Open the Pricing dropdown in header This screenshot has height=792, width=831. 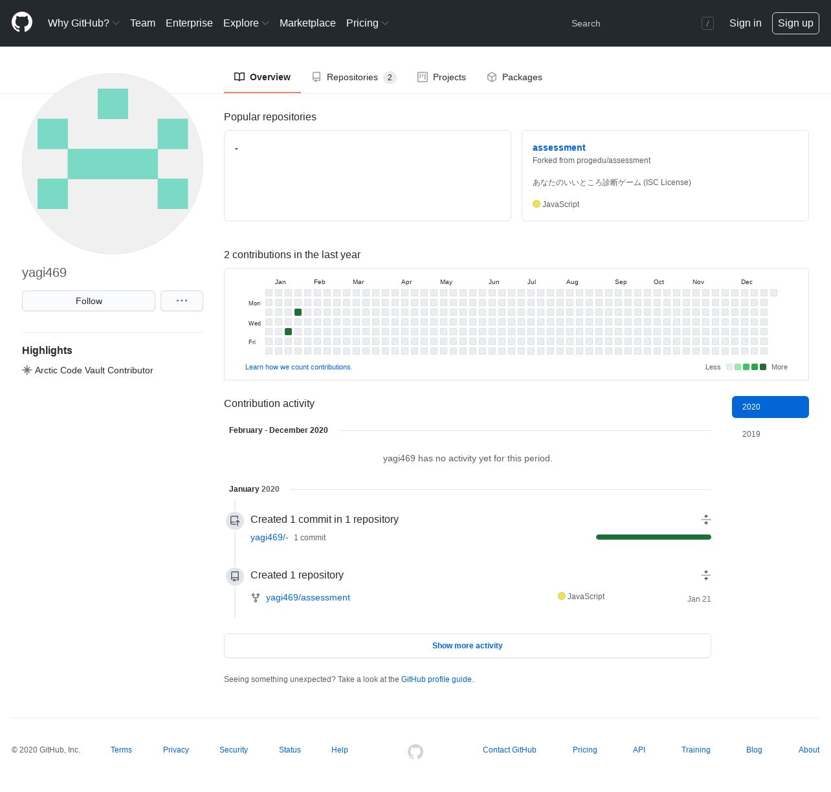point(367,23)
